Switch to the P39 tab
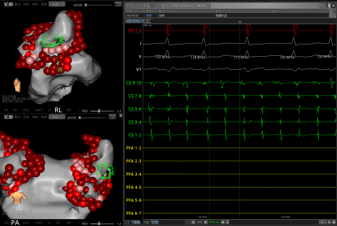The height and width of the screenshot is (226, 337). coord(155,222)
